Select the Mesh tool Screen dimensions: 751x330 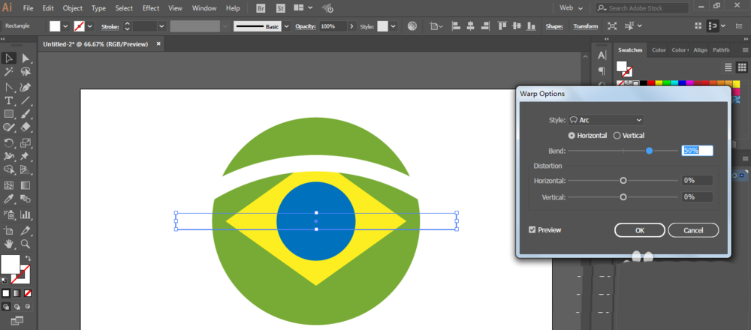8,185
